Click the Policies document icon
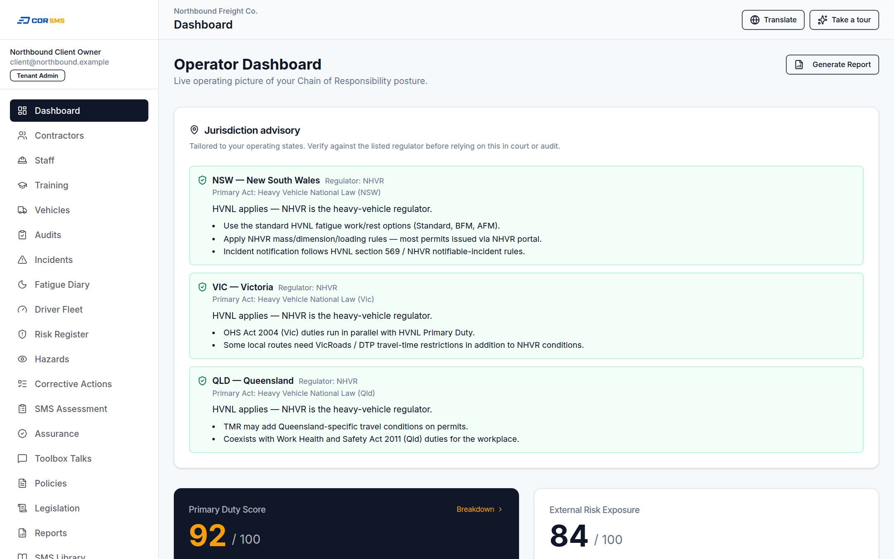Viewport: 894px width, 559px height. [x=22, y=483]
